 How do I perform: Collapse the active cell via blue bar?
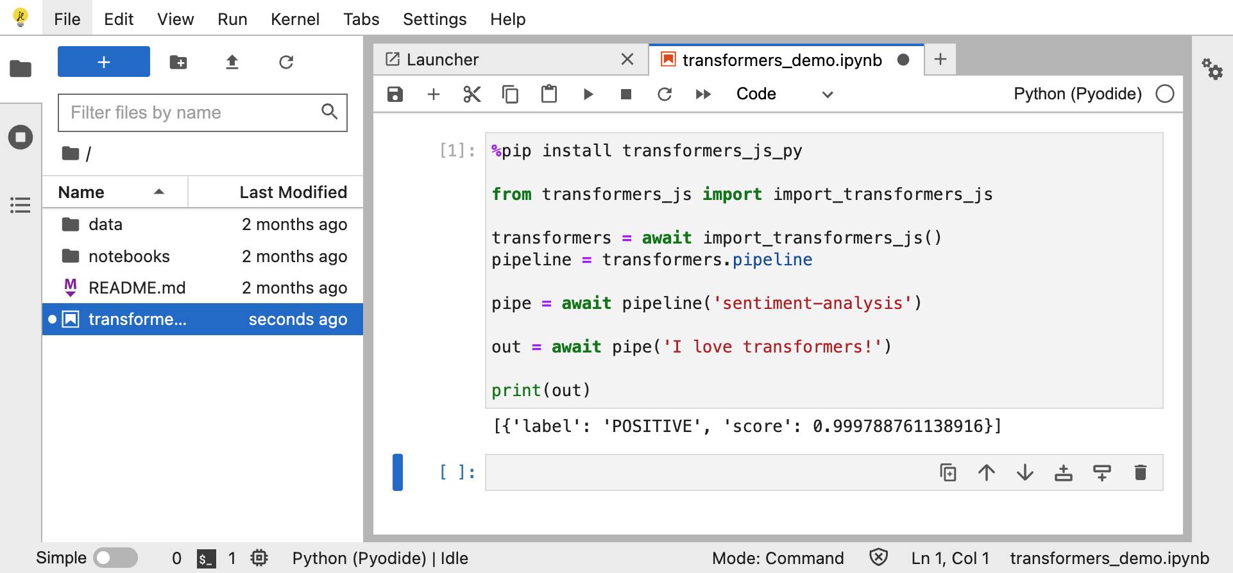point(398,472)
